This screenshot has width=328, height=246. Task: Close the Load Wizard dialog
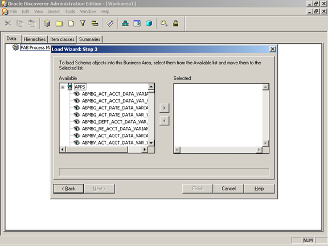(272, 49)
